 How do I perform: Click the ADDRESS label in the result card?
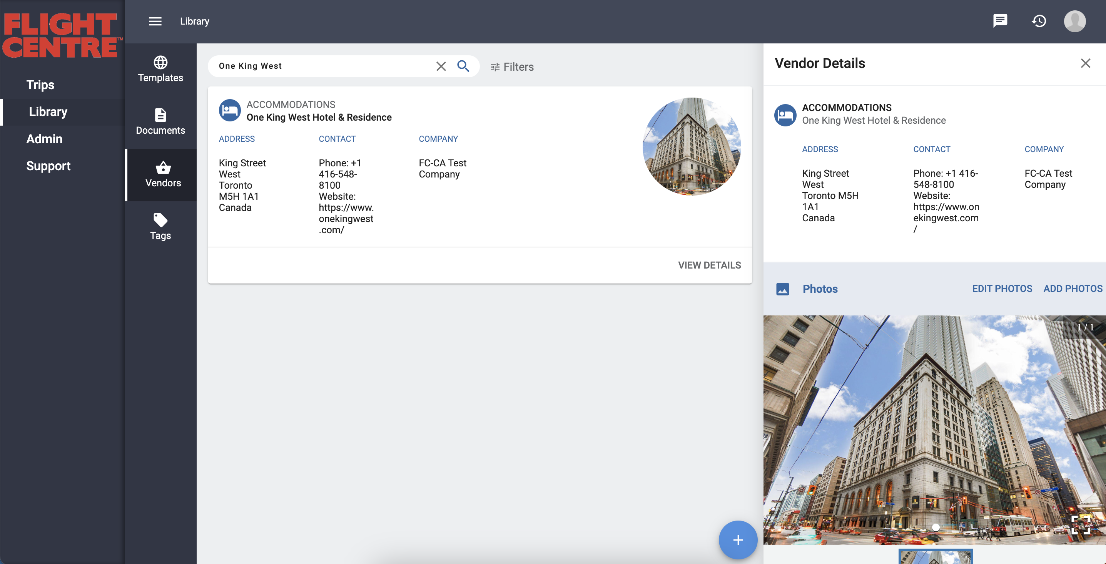237,139
